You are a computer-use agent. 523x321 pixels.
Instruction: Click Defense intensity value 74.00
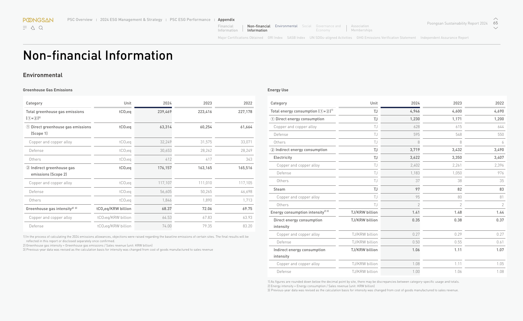[167, 226]
